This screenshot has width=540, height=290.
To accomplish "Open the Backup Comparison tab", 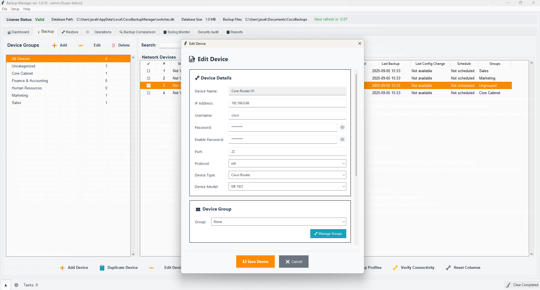I will 137,32.
